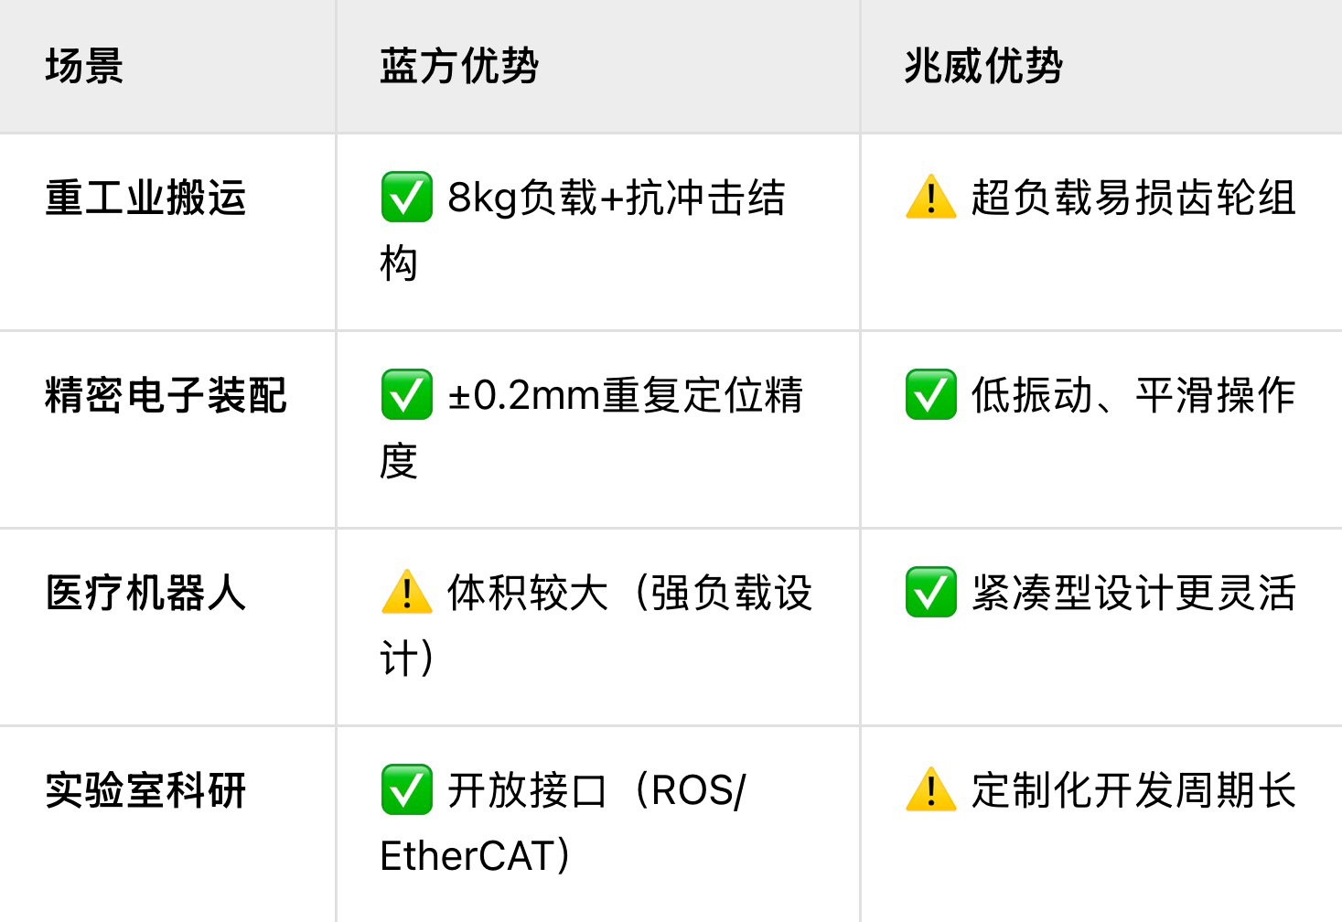Select the 蓝方优势 column header
The image size is (1342, 922).
tap(459, 66)
